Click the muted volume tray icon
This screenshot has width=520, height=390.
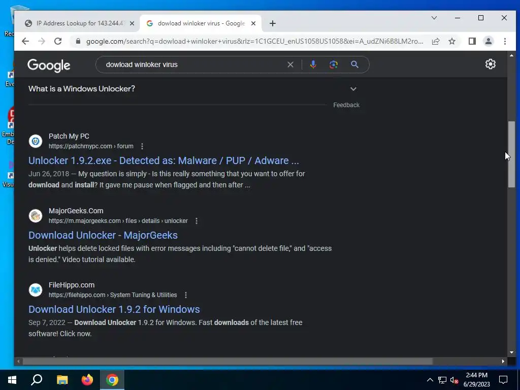point(454,380)
